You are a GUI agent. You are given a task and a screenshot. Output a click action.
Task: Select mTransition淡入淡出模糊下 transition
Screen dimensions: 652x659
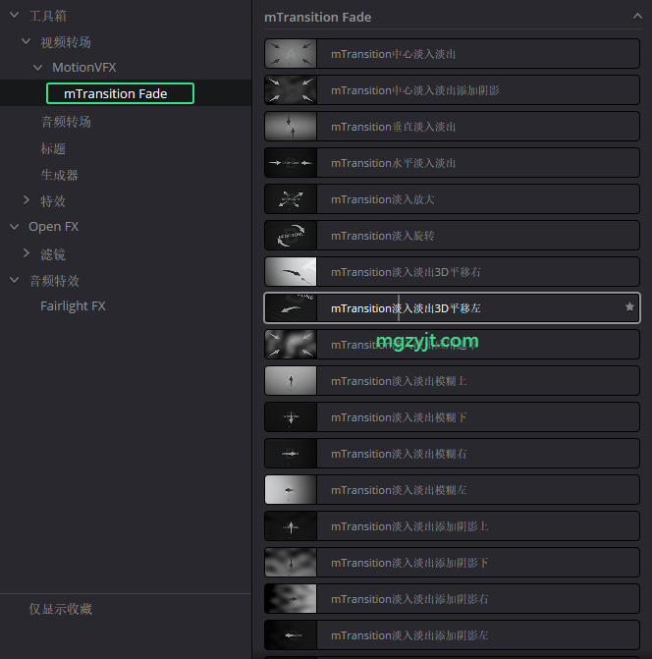pos(452,417)
